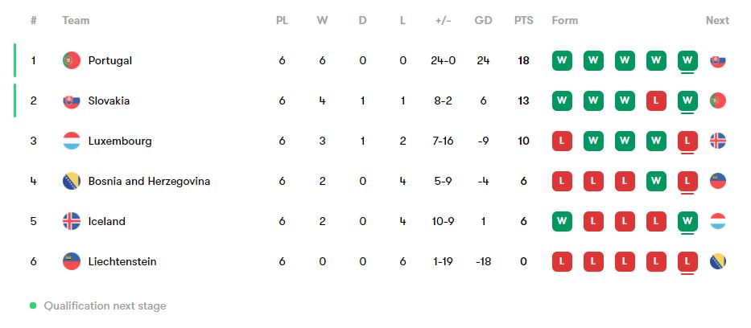Open Luxembourg's next opponent Iceland flag

(x=717, y=141)
